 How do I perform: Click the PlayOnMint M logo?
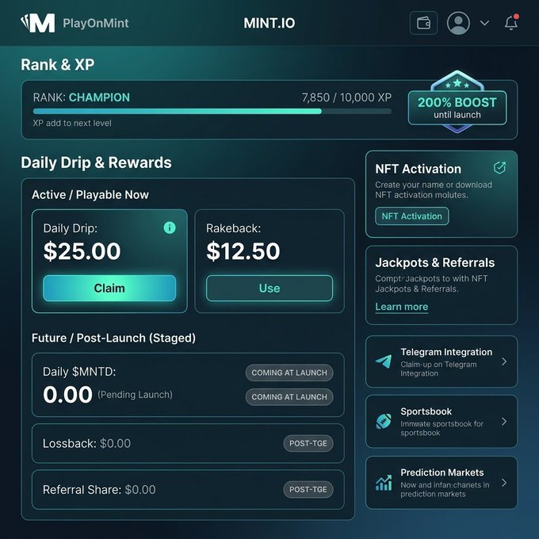tap(37, 23)
